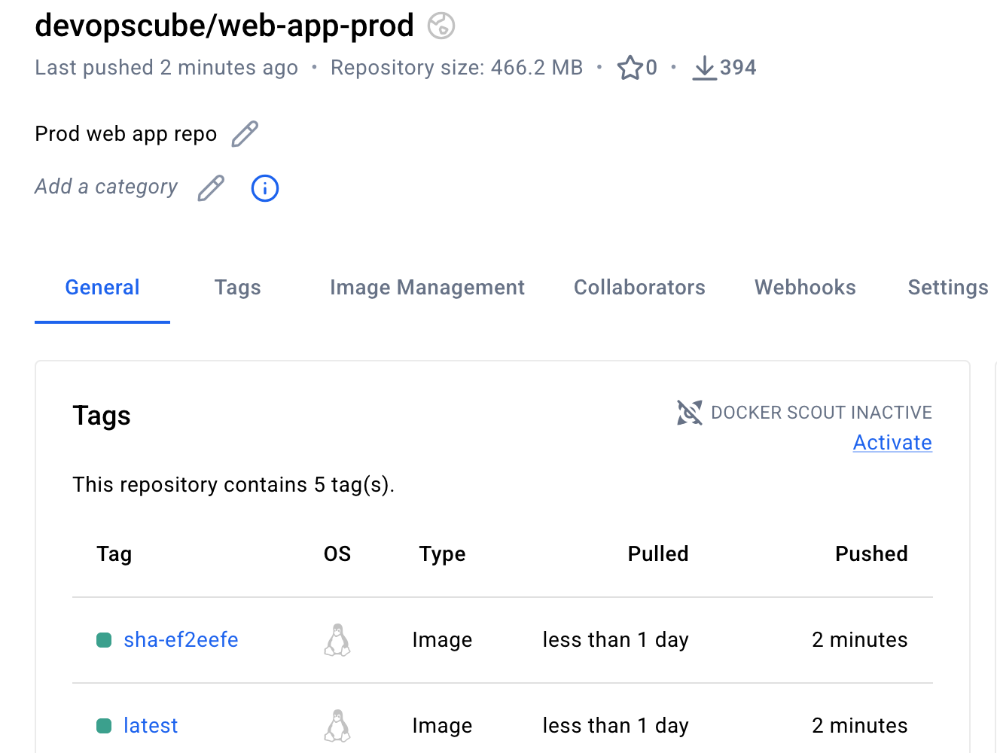The width and height of the screenshot is (997, 753).
Task: Click the download pulls count icon
Action: (x=704, y=68)
